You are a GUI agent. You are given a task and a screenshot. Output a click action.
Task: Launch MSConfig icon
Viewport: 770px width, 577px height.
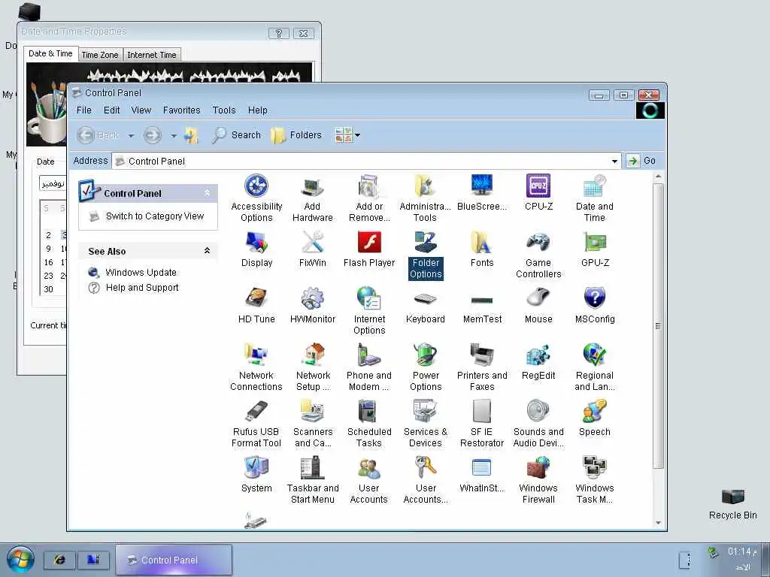pyautogui.click(x=595, y=305)
